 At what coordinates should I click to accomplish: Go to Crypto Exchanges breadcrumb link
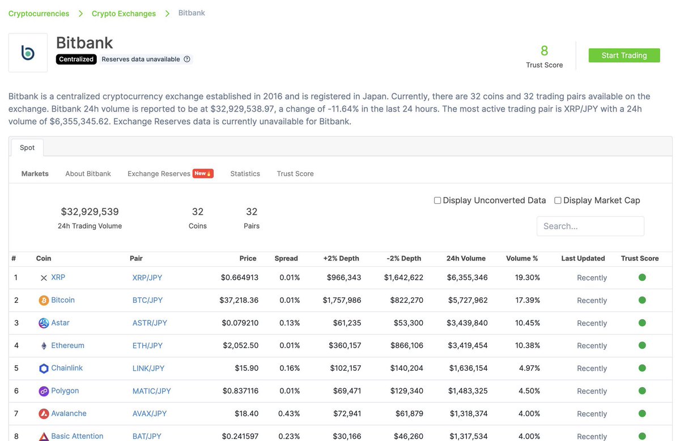click(124, 13)
